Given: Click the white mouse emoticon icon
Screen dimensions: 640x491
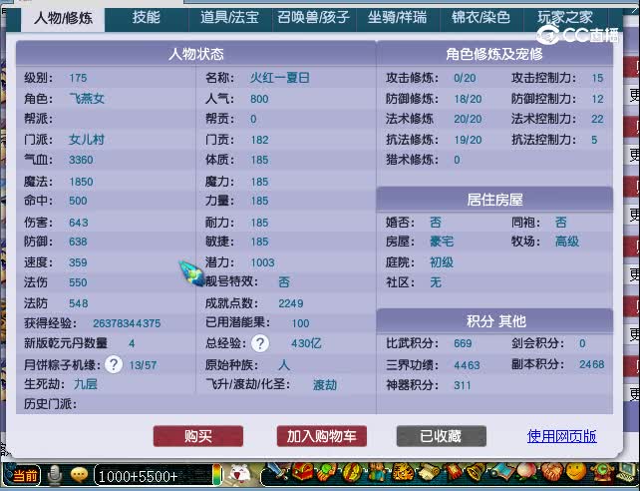Looking at the screenshot, I should (x=240, y=474).
